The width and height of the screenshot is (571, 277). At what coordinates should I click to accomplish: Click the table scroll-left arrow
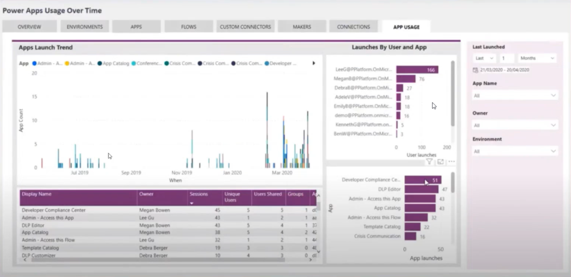25,260
